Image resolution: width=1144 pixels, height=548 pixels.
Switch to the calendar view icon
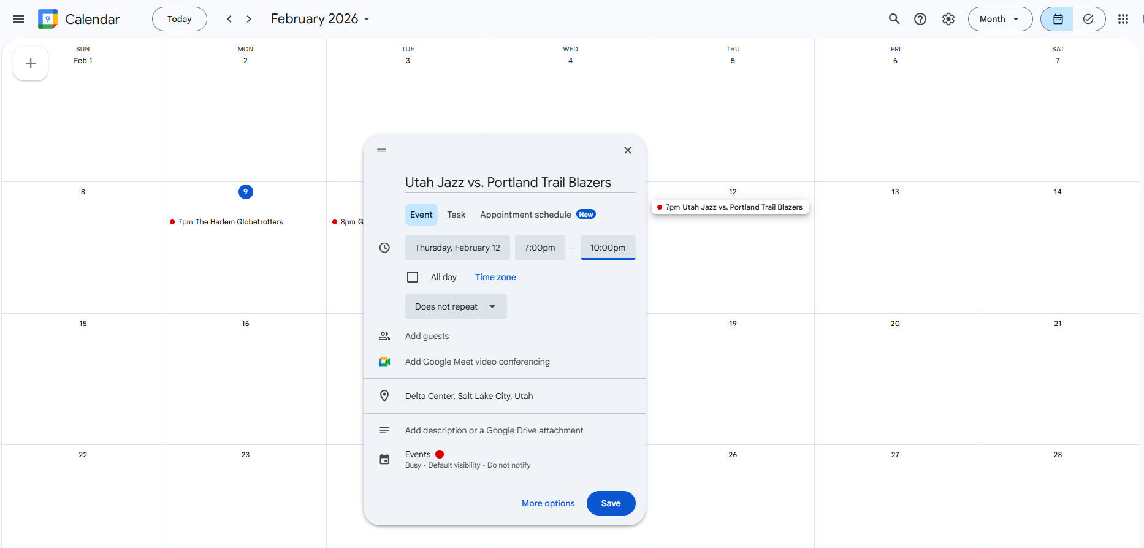1058,19
